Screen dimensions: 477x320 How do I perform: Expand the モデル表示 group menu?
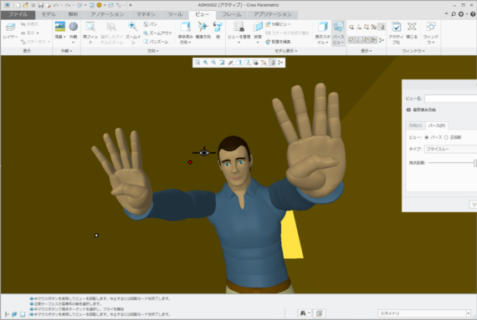[286, 51]
